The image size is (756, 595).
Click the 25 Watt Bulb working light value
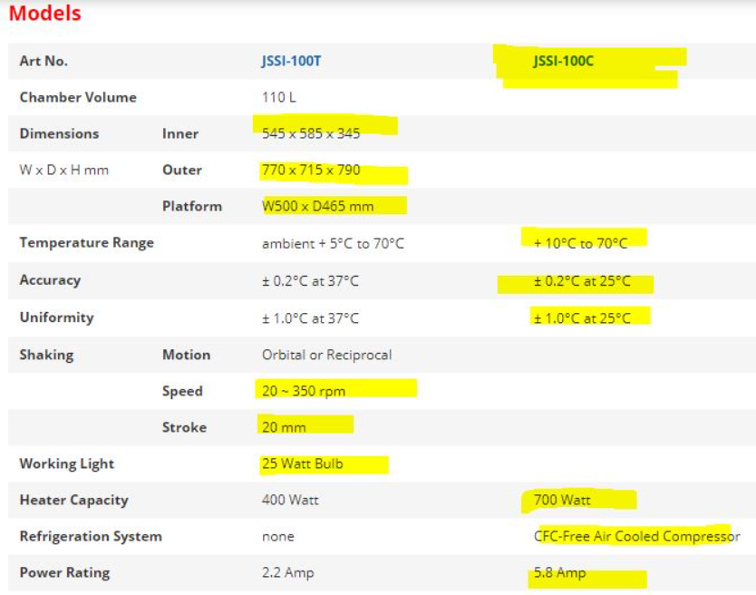[302, 463]
